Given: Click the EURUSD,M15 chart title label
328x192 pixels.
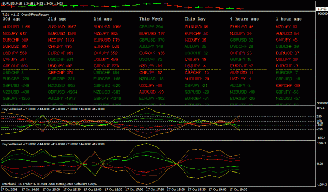Looking at the screenshot, I should click(x=33, y=3).
